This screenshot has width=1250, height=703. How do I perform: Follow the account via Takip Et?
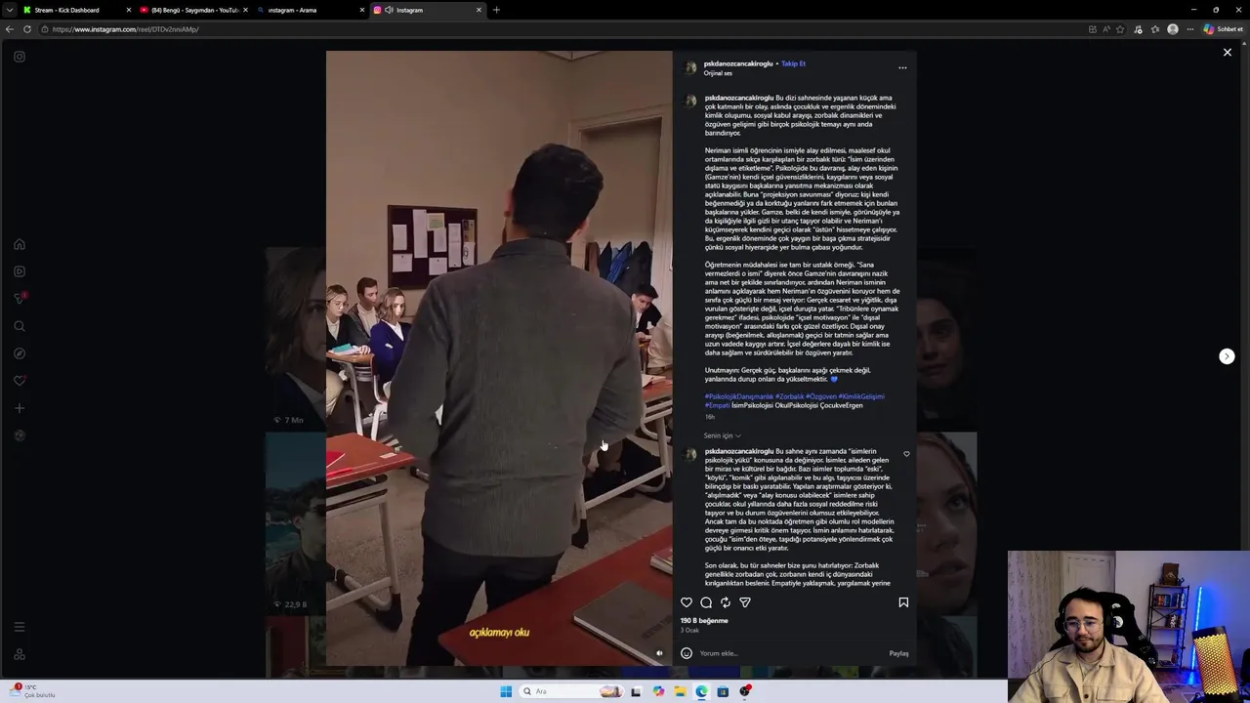click(793, 63)
